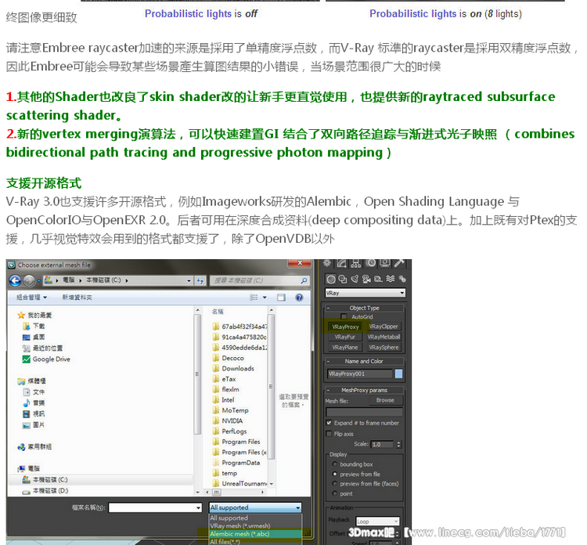Image resolution: width=587 pixels, height=545 pixels.
Task: Select the Program Files folder
Action: [x=236, y=442]
